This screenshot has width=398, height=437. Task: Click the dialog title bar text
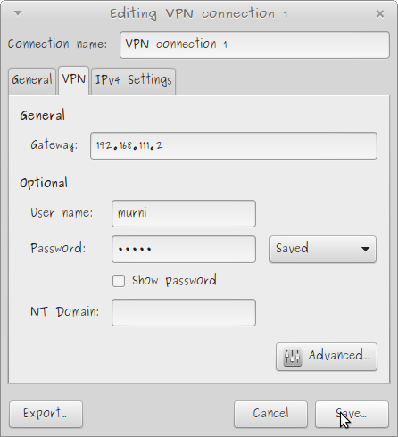click(199, 14)
